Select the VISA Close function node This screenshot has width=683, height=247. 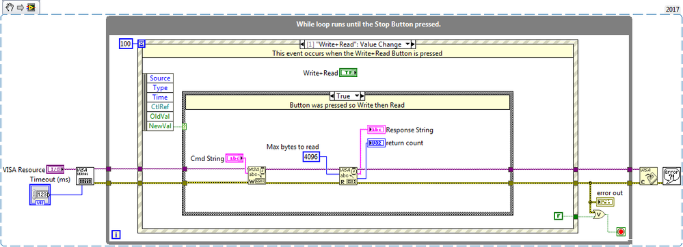point(648,175)
